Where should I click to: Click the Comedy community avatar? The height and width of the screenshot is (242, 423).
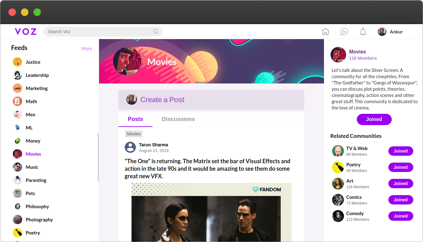pos(338,216)
